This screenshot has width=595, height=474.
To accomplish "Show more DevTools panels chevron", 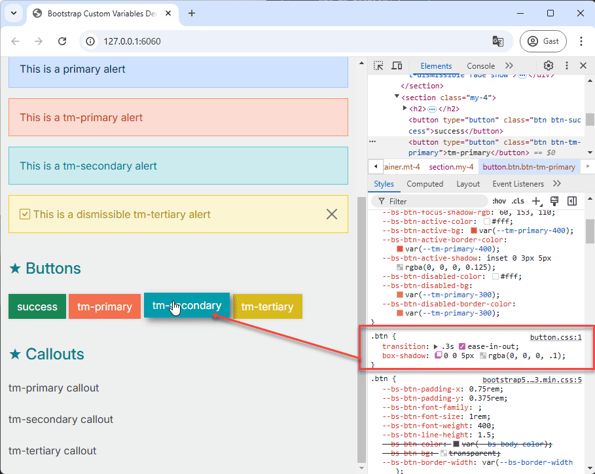I will [x=509, y=65].
